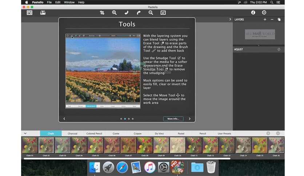Duplicate the layer with copy icon
Image resolution: width=304 pixels, height=176 pixels.
tap(279, 19)
